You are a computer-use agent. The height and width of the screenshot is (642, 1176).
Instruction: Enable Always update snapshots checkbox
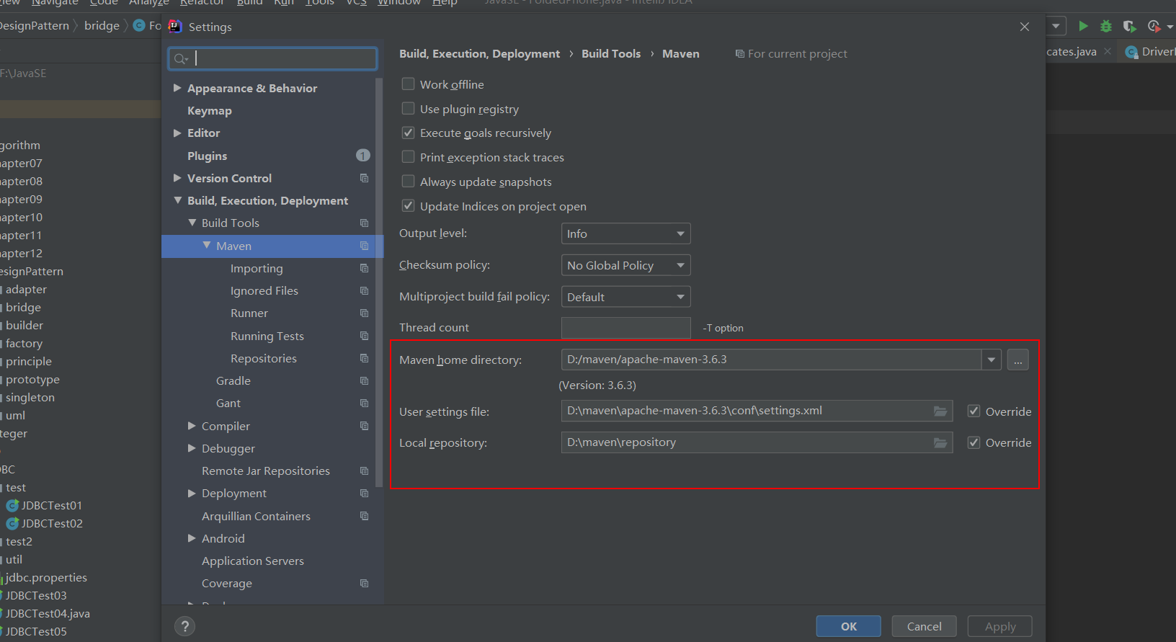(408, 182)
